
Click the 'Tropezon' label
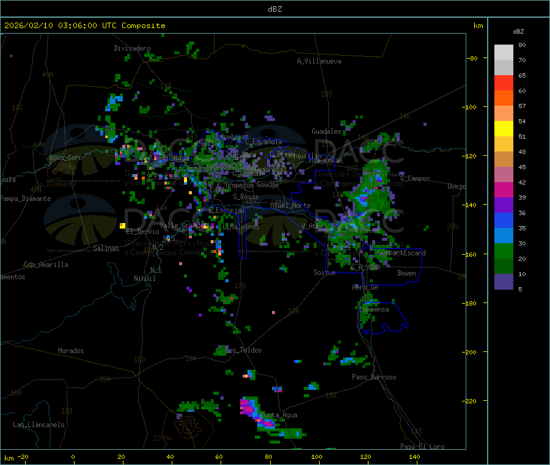click(239, 185)
